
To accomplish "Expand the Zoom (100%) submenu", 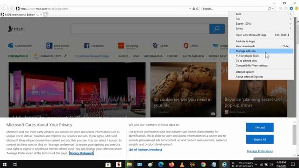I will pos(261,24).
